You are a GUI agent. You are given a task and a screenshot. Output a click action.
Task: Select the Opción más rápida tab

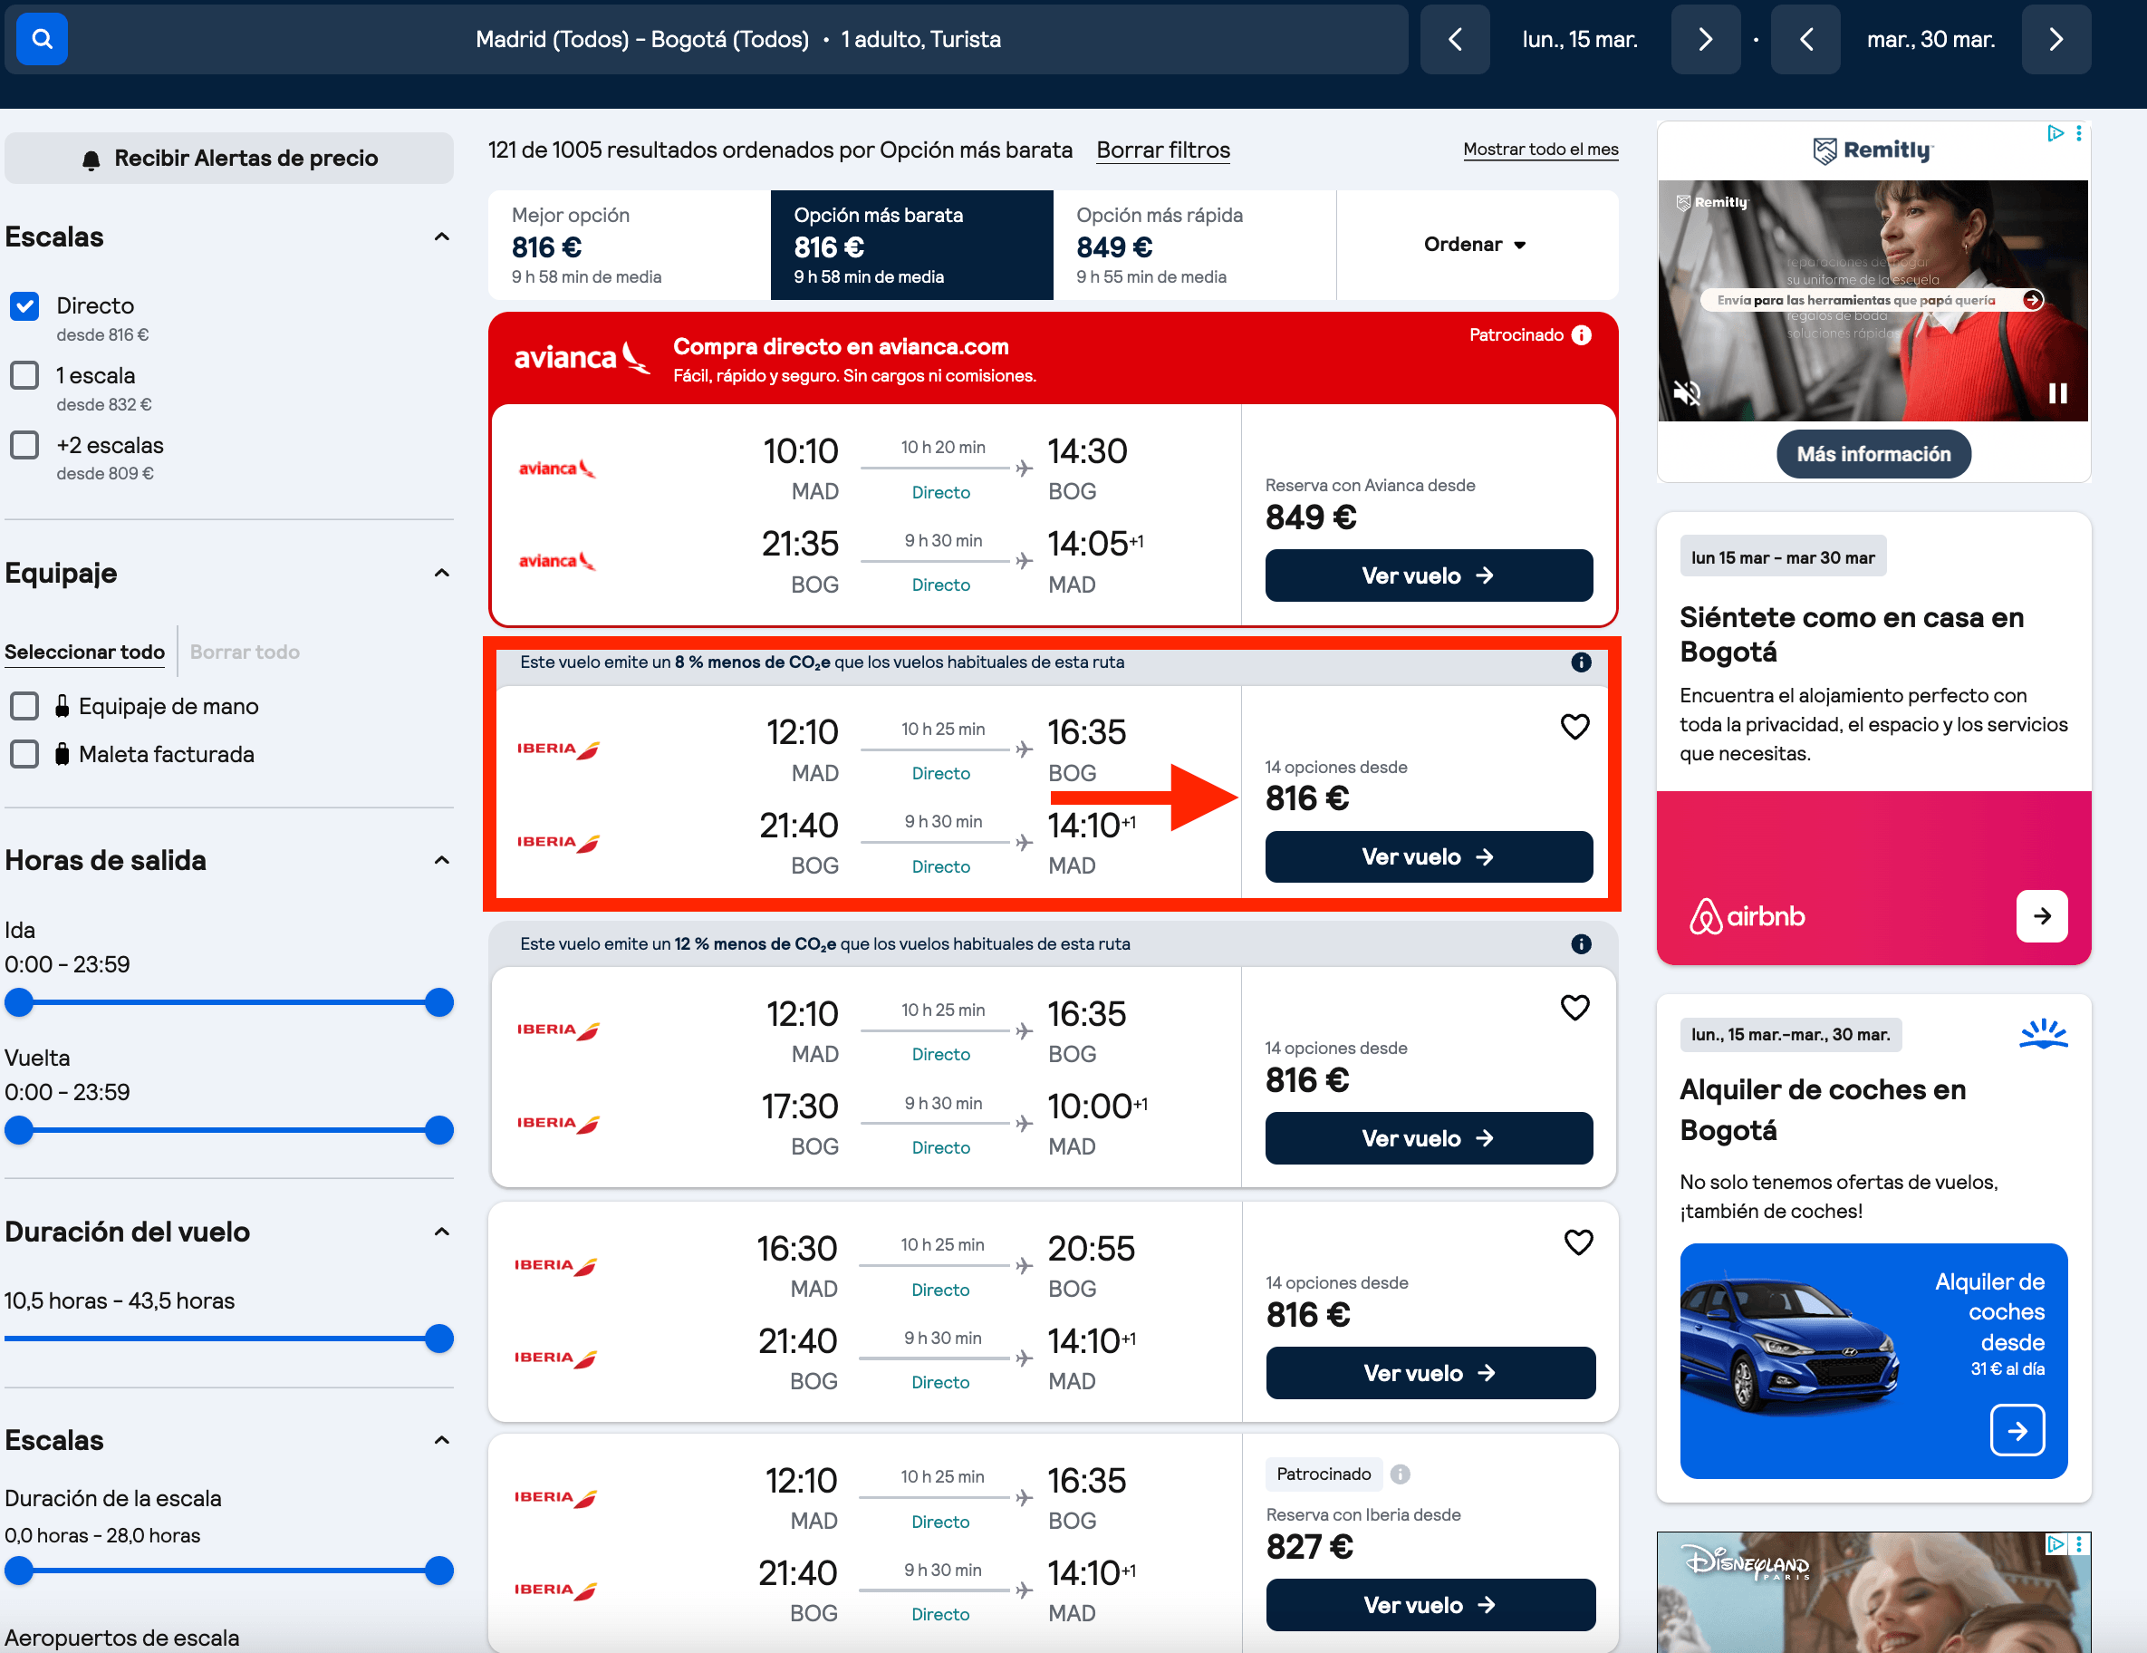1194,245
